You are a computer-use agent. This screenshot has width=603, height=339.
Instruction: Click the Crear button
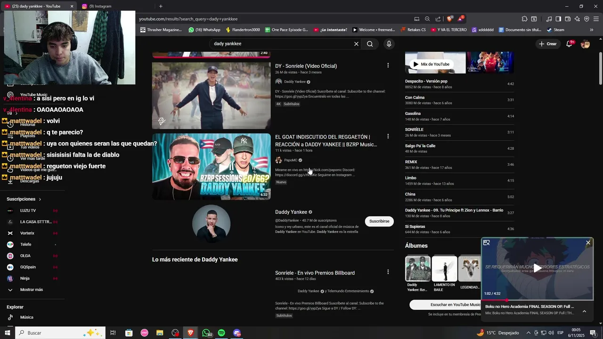click(548, 44)
